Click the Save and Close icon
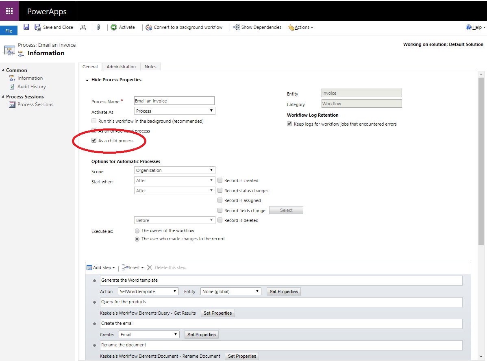The width and height of the screenshot is (487, 361). click(x=38, y=27)
